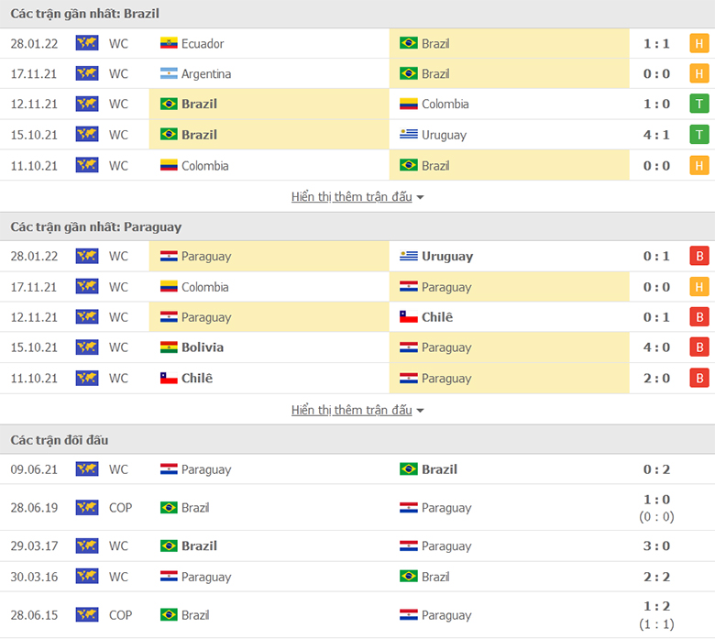Open the 2 : 2 score from 30.03.16

[x=656, y=577]
